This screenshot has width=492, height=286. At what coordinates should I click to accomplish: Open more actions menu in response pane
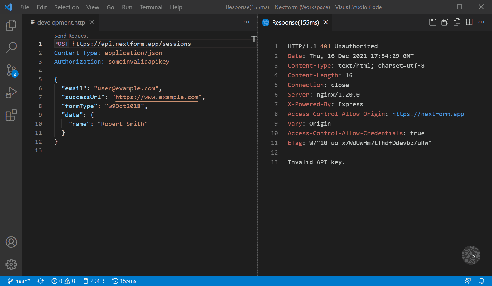pyautogui.click(x=481, y=22)
